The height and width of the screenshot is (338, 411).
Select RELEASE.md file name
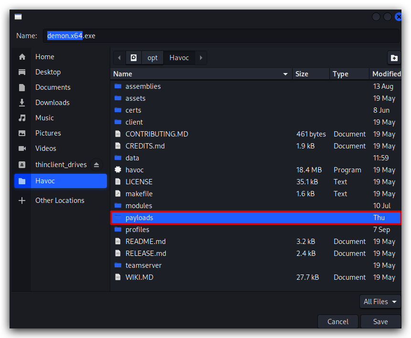[146, 253]
